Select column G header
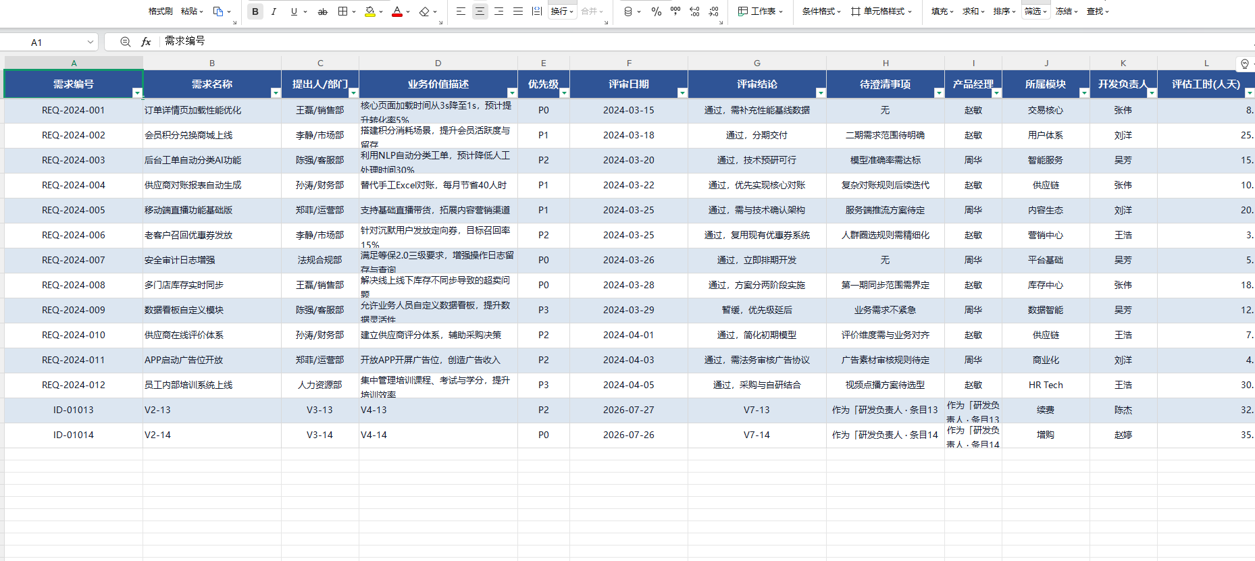The height and width of the screenshot is (561, 1255). coord(757,63)
